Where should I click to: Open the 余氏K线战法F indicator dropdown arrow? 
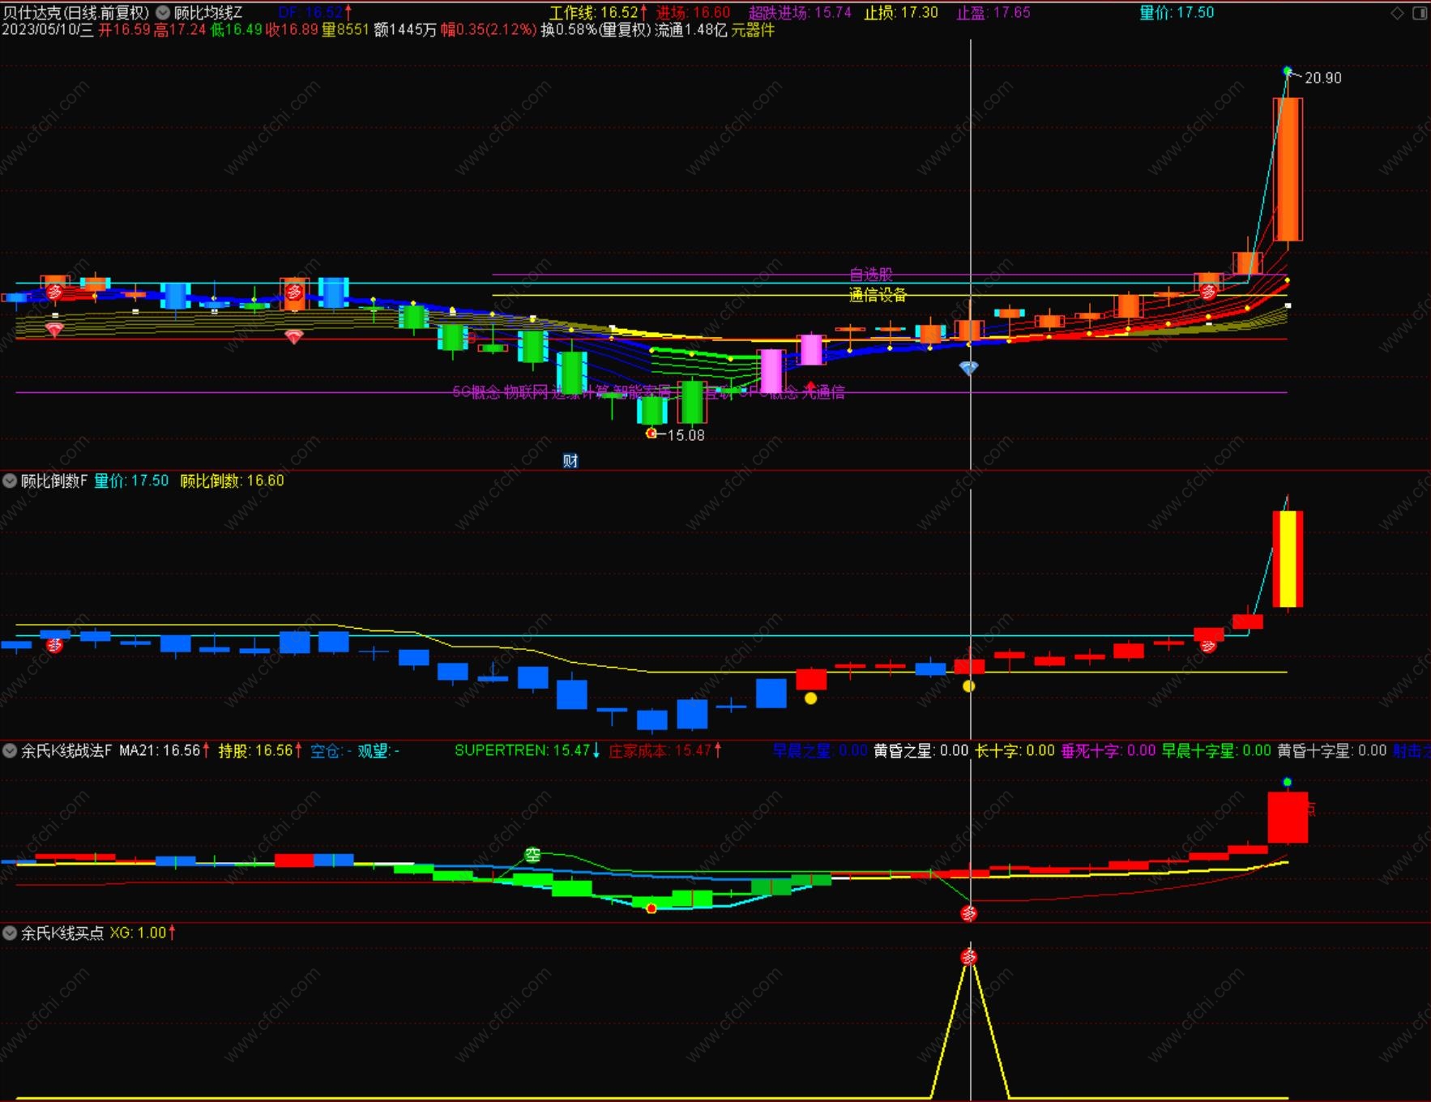pos(10,750)
